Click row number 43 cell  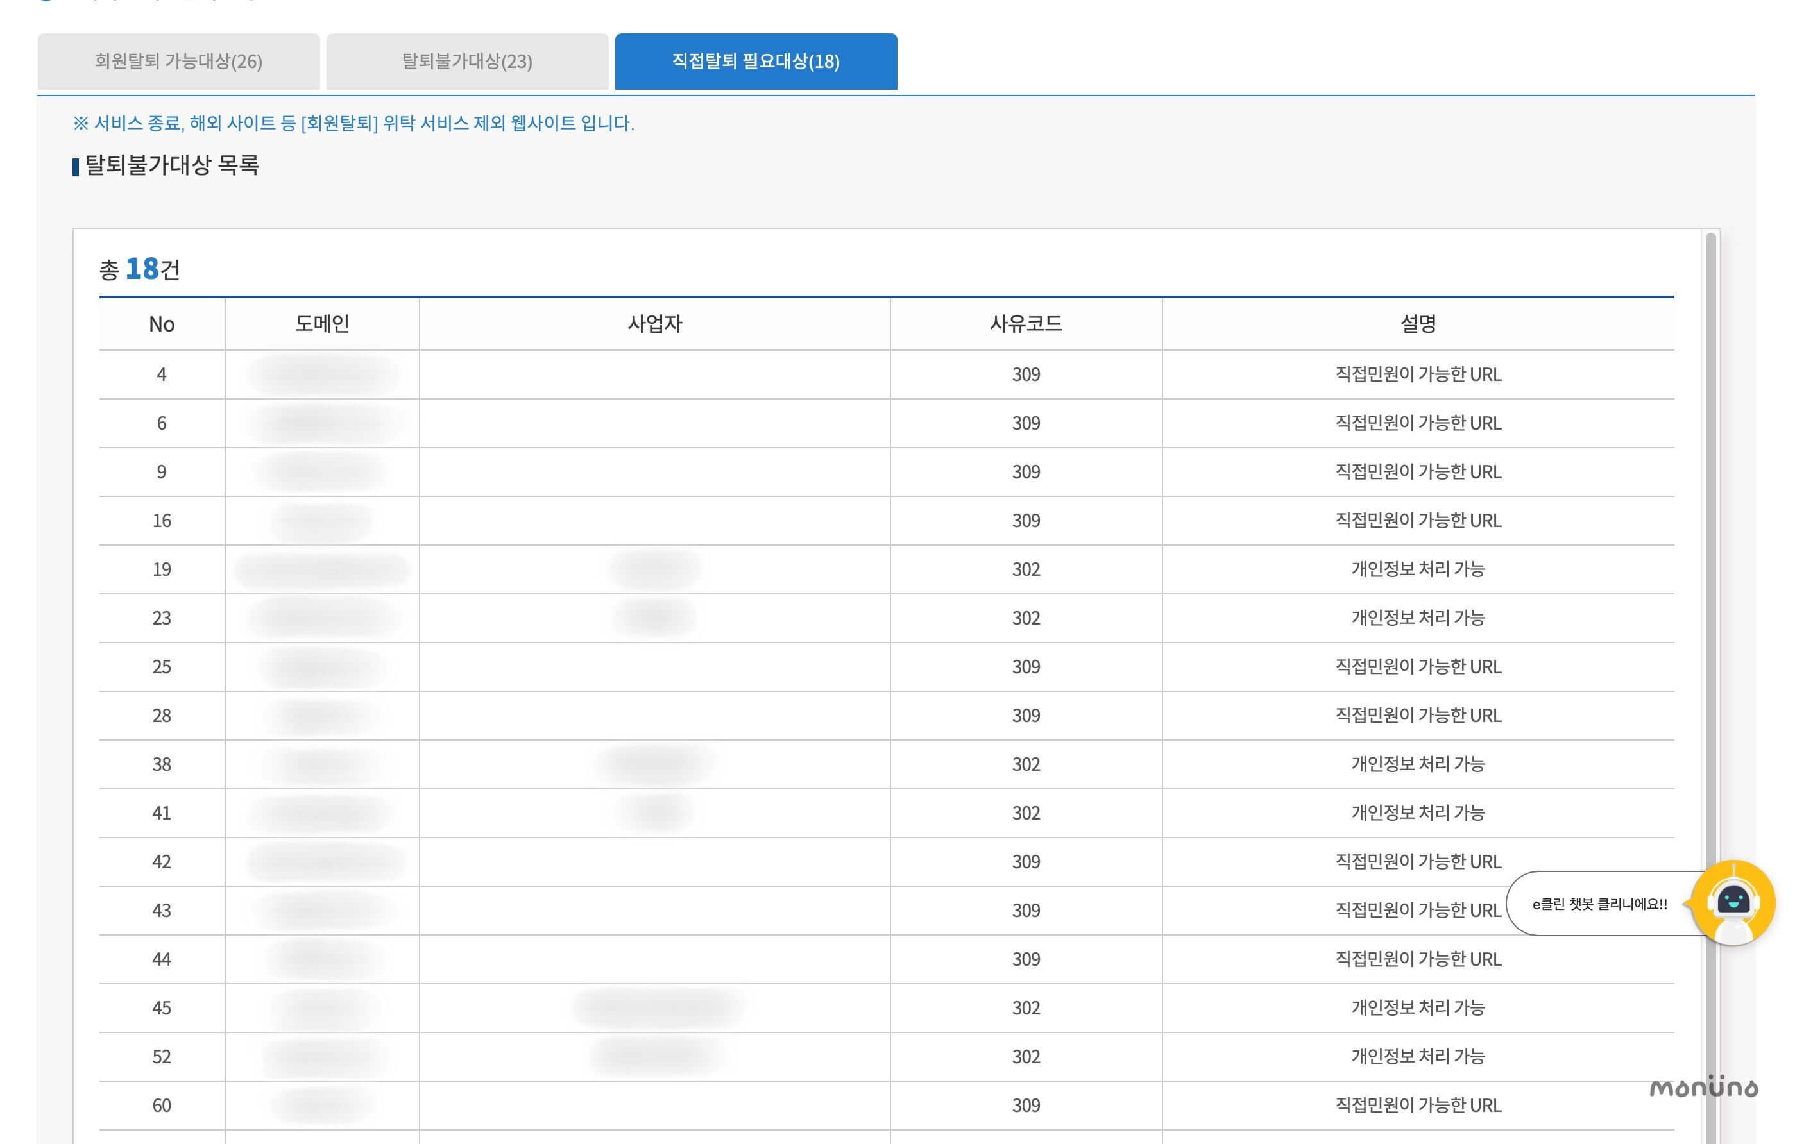tap(162, 911)
